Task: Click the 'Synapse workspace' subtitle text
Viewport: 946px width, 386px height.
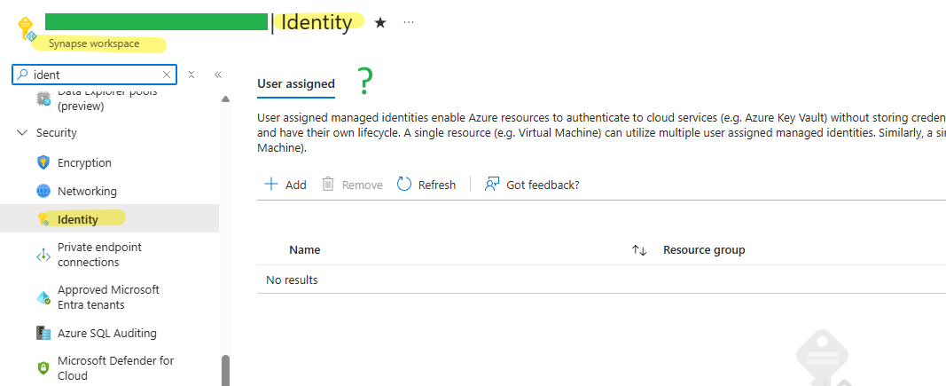Action: click(x=94, y=43)
